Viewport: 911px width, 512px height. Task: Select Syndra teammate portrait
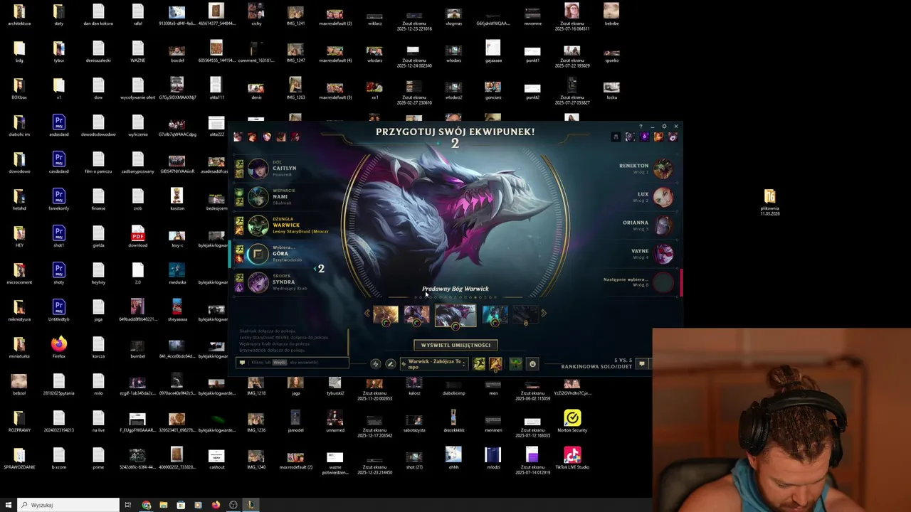coord(258,282)
